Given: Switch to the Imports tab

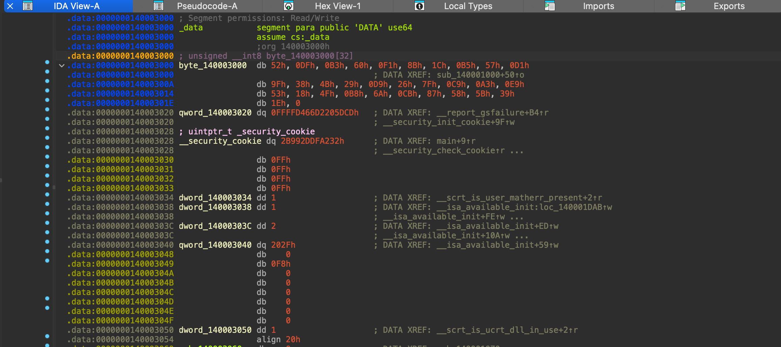Looking at the screenshot, I should pyautogui.click(x=599, y=6).
